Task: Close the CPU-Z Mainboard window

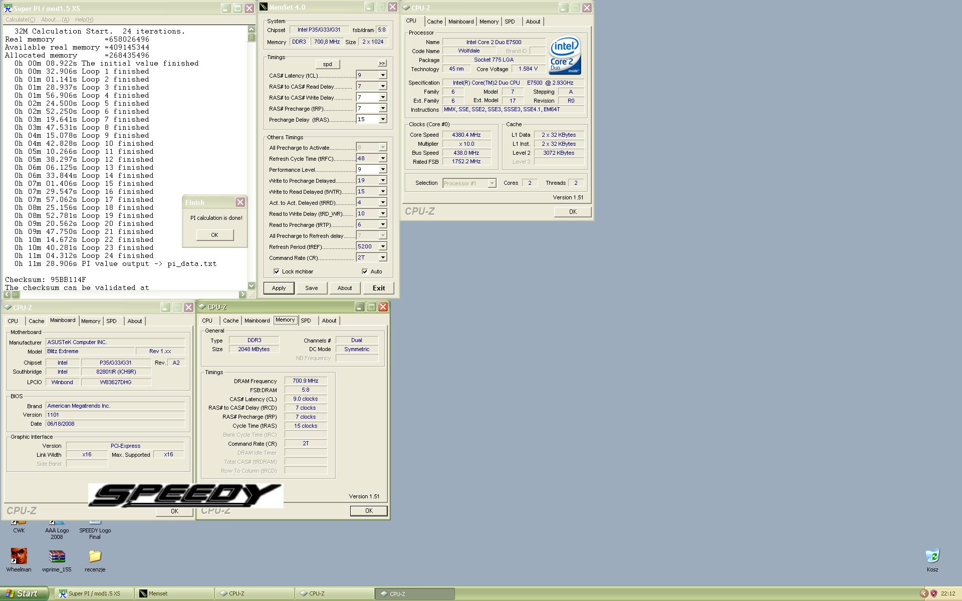Action: [188, 307]
